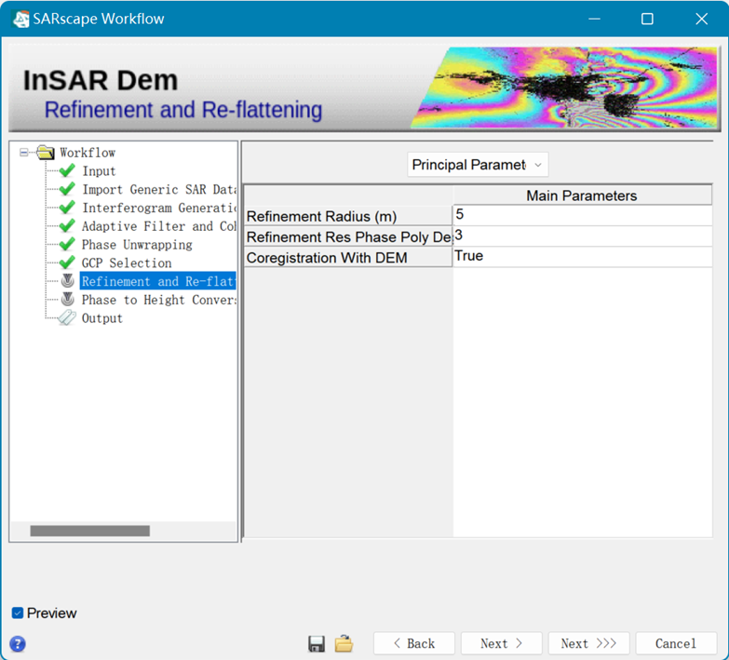Open help with the question mark icon
The width and height of the screenshot is (729, 660).
tap(18, 644)
